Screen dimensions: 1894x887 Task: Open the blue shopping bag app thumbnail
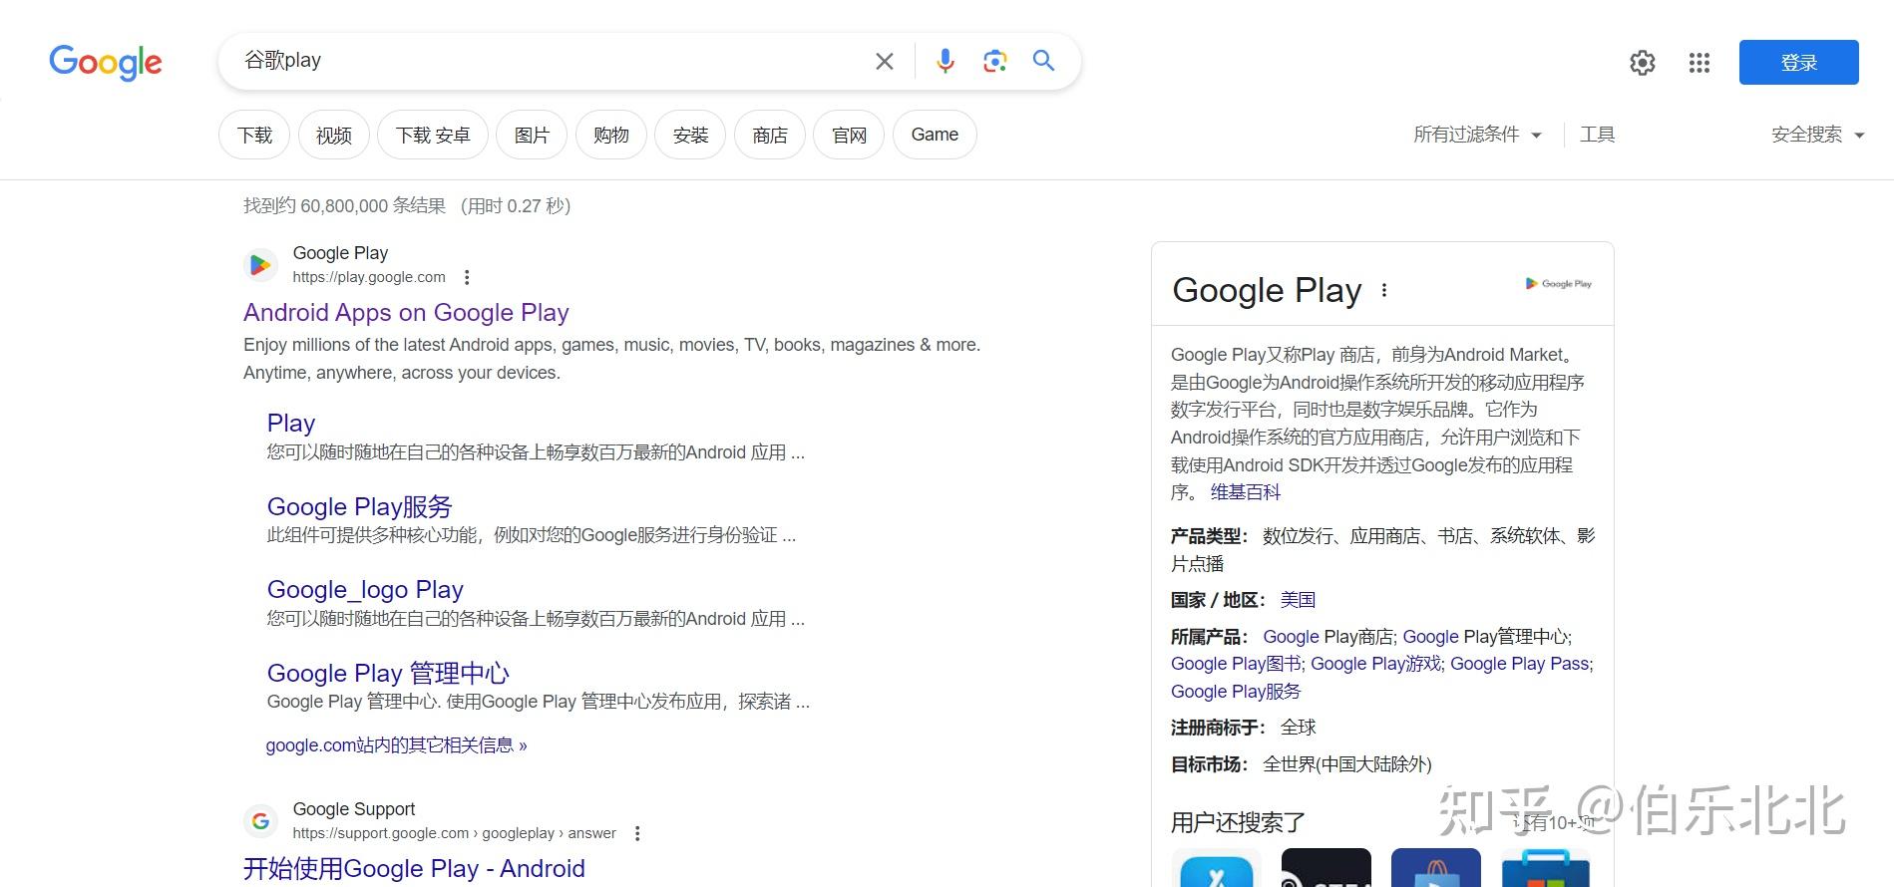(x=1436, y=868)
